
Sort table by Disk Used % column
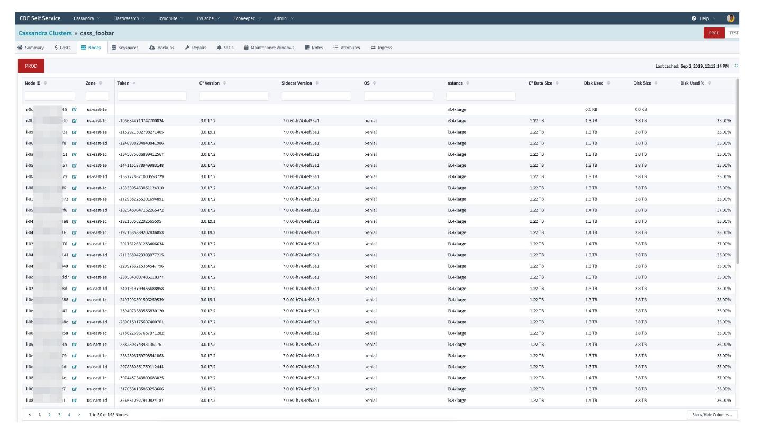695,83
